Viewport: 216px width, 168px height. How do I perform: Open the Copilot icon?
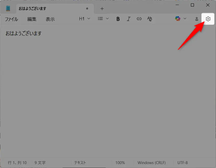coord(177,19)
